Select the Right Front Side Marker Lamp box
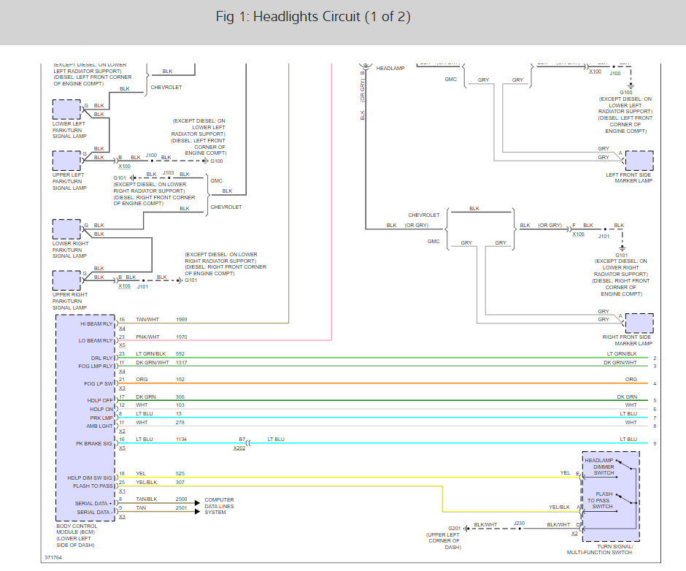 (x=639, y=323)
